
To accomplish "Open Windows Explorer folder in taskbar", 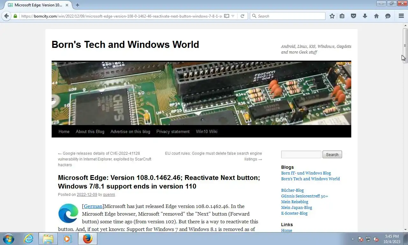I will (48, 239).
